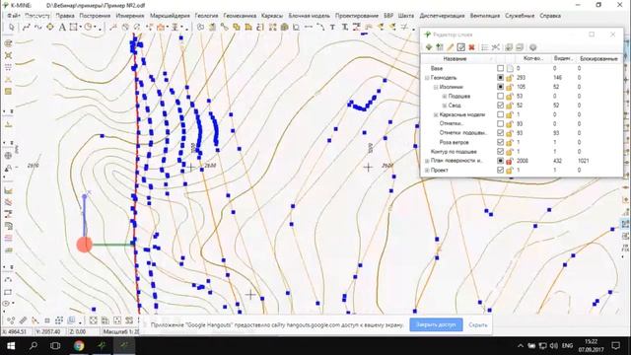
Task: Uncheck Роза ветров layer visibility
Action: point(500,142)
